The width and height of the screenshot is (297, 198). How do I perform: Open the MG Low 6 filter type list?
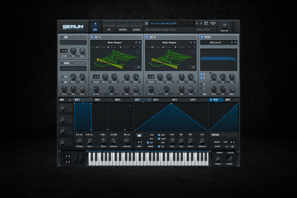pyautogui.click(x=215, y=43)
